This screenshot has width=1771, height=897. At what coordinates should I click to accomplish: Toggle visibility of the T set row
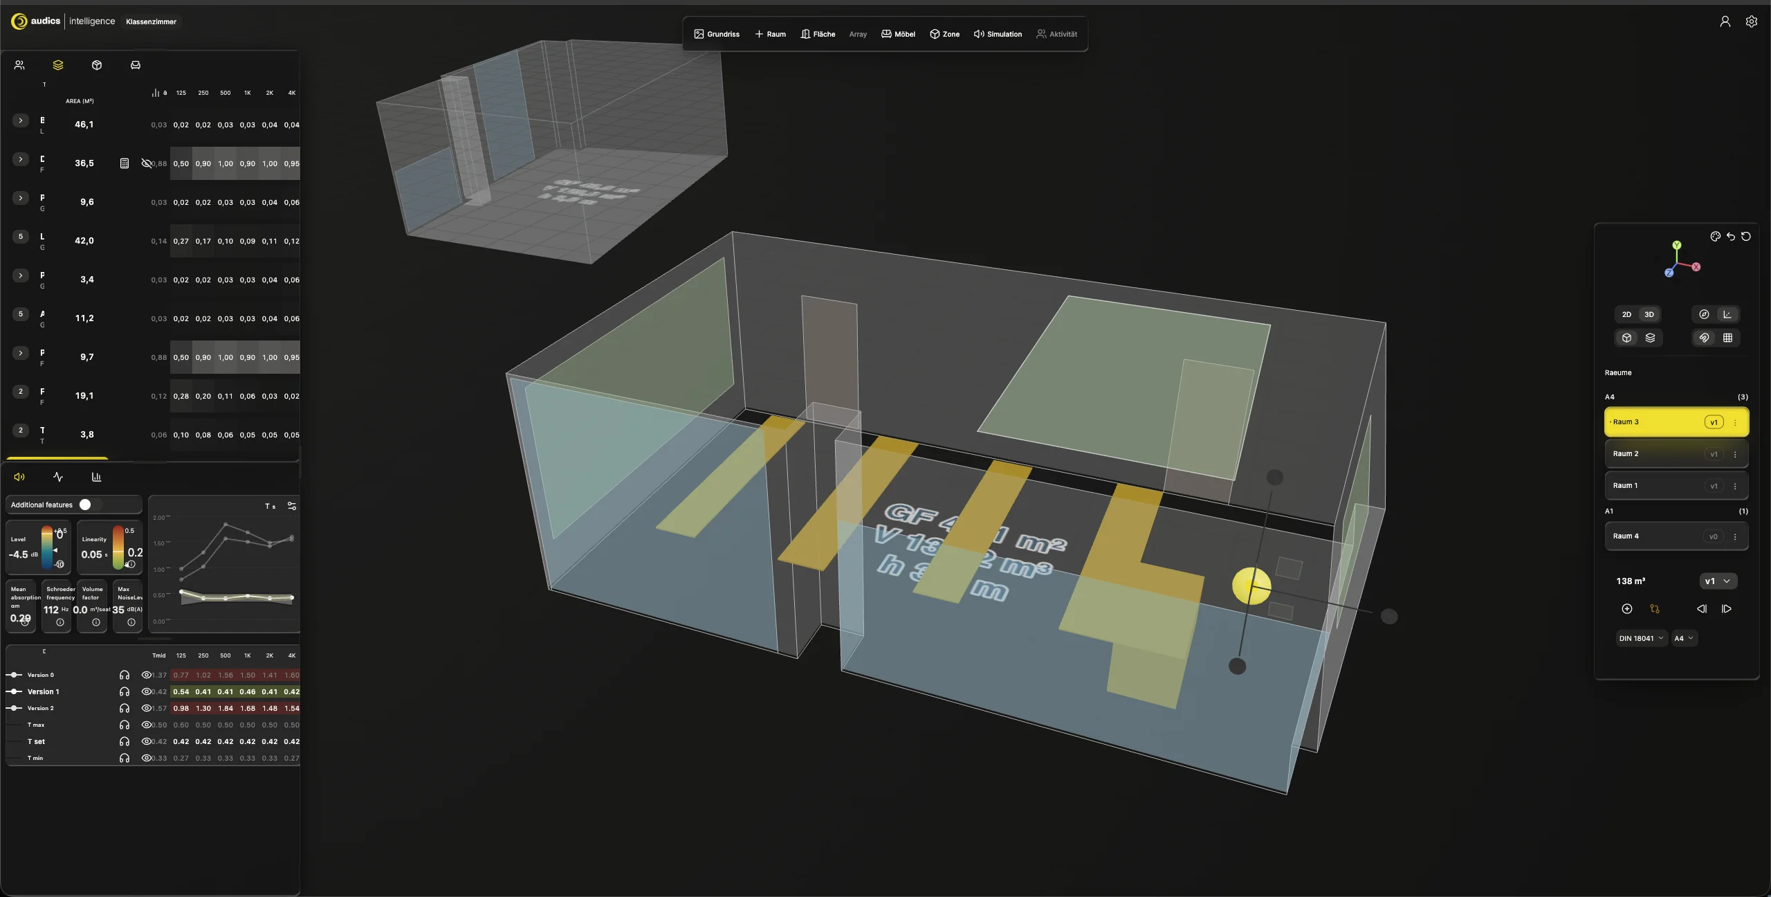click(x=146, y=741)
